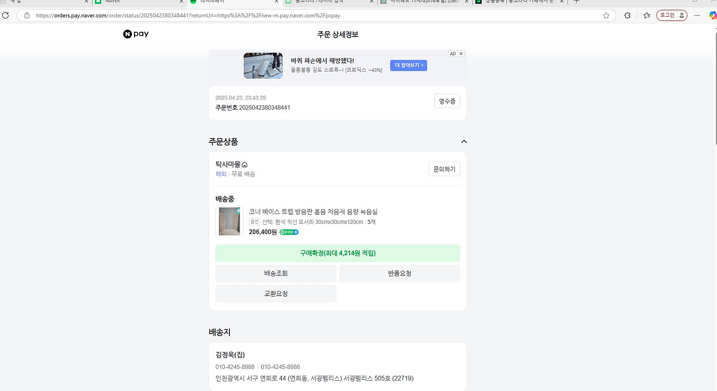Viewport: 717px width, 391px height.
Task: Click the 문의하기 inquiry button
Action: [x=444, y=169]
